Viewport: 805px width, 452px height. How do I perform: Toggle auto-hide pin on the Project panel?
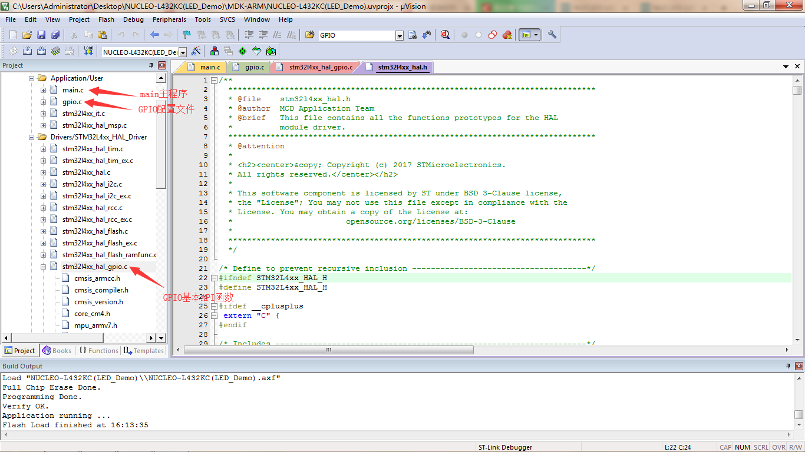[151, 65]
